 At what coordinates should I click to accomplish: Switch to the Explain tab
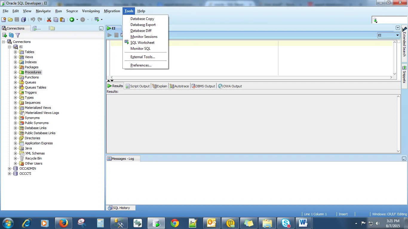160,86
